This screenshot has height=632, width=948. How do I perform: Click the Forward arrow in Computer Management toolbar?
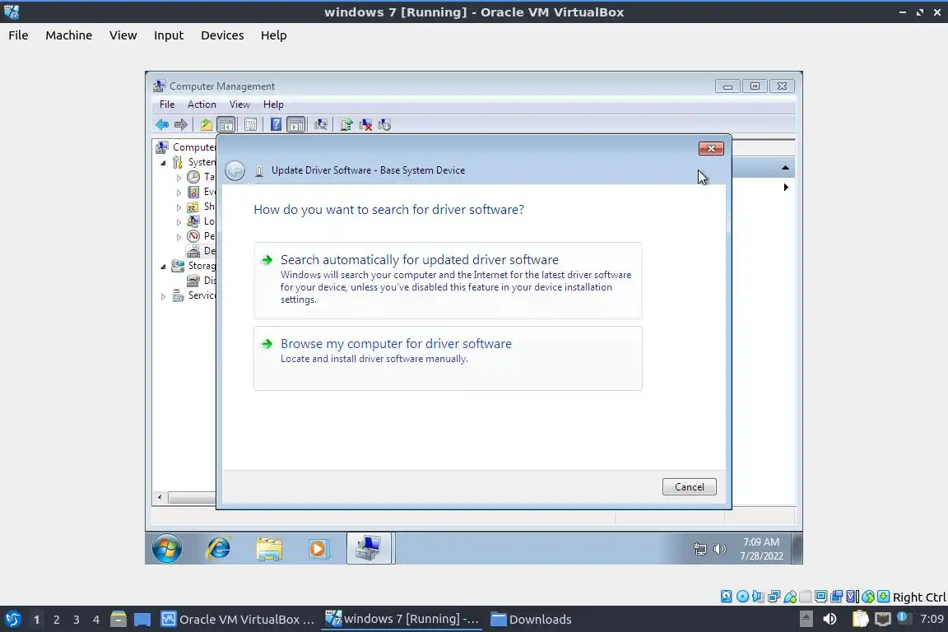pyautogui.click(x=181, y=124)
